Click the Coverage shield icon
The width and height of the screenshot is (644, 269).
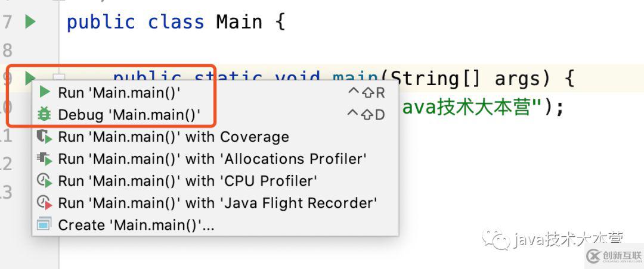click(44, 136)
